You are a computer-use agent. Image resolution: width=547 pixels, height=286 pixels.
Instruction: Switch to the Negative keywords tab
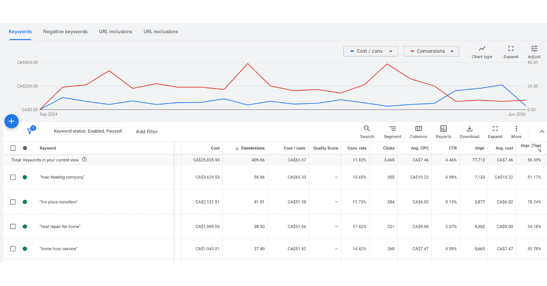(x=65, y=31)
